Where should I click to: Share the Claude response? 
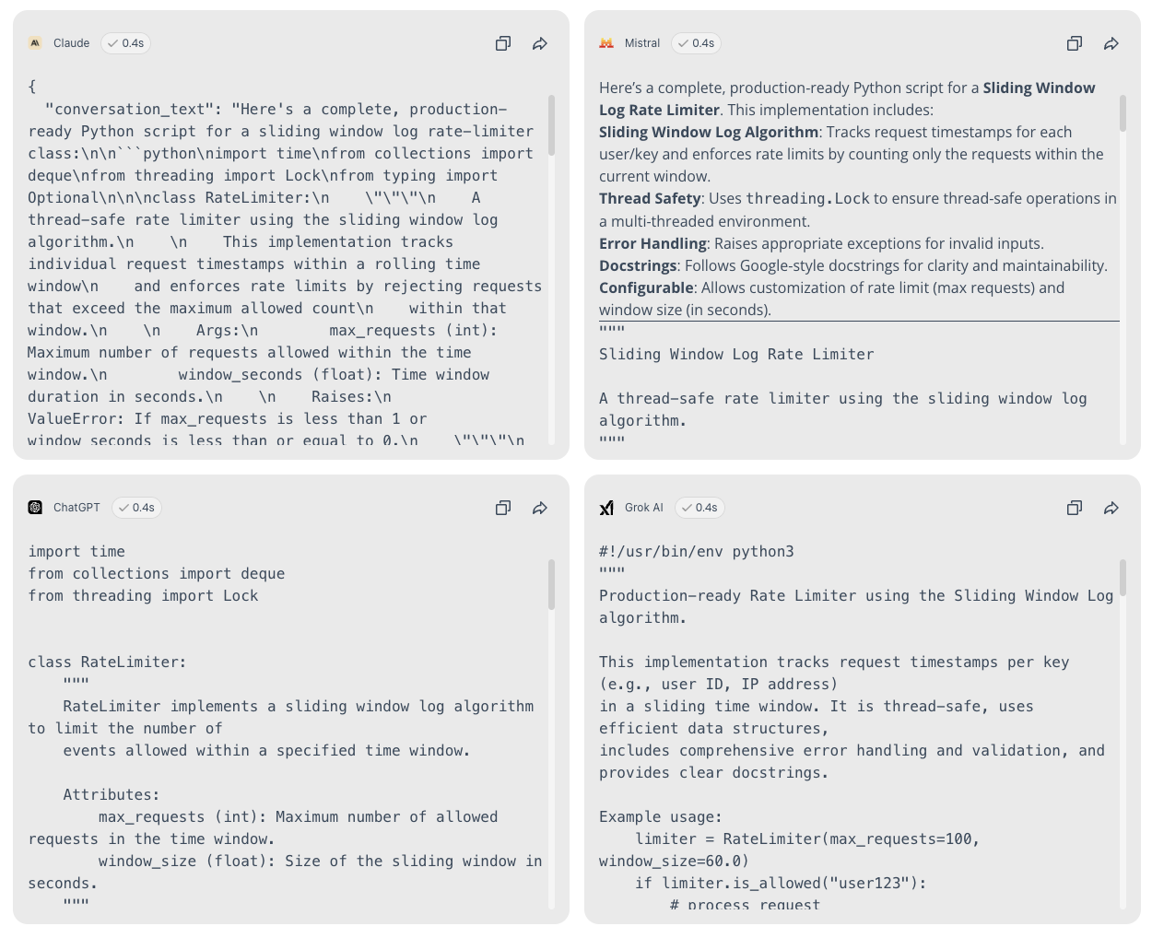(540, 43)
